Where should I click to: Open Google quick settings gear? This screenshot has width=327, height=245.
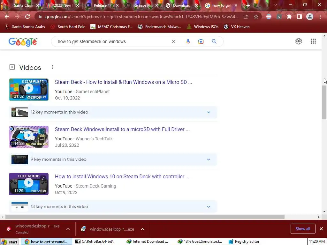299,41
